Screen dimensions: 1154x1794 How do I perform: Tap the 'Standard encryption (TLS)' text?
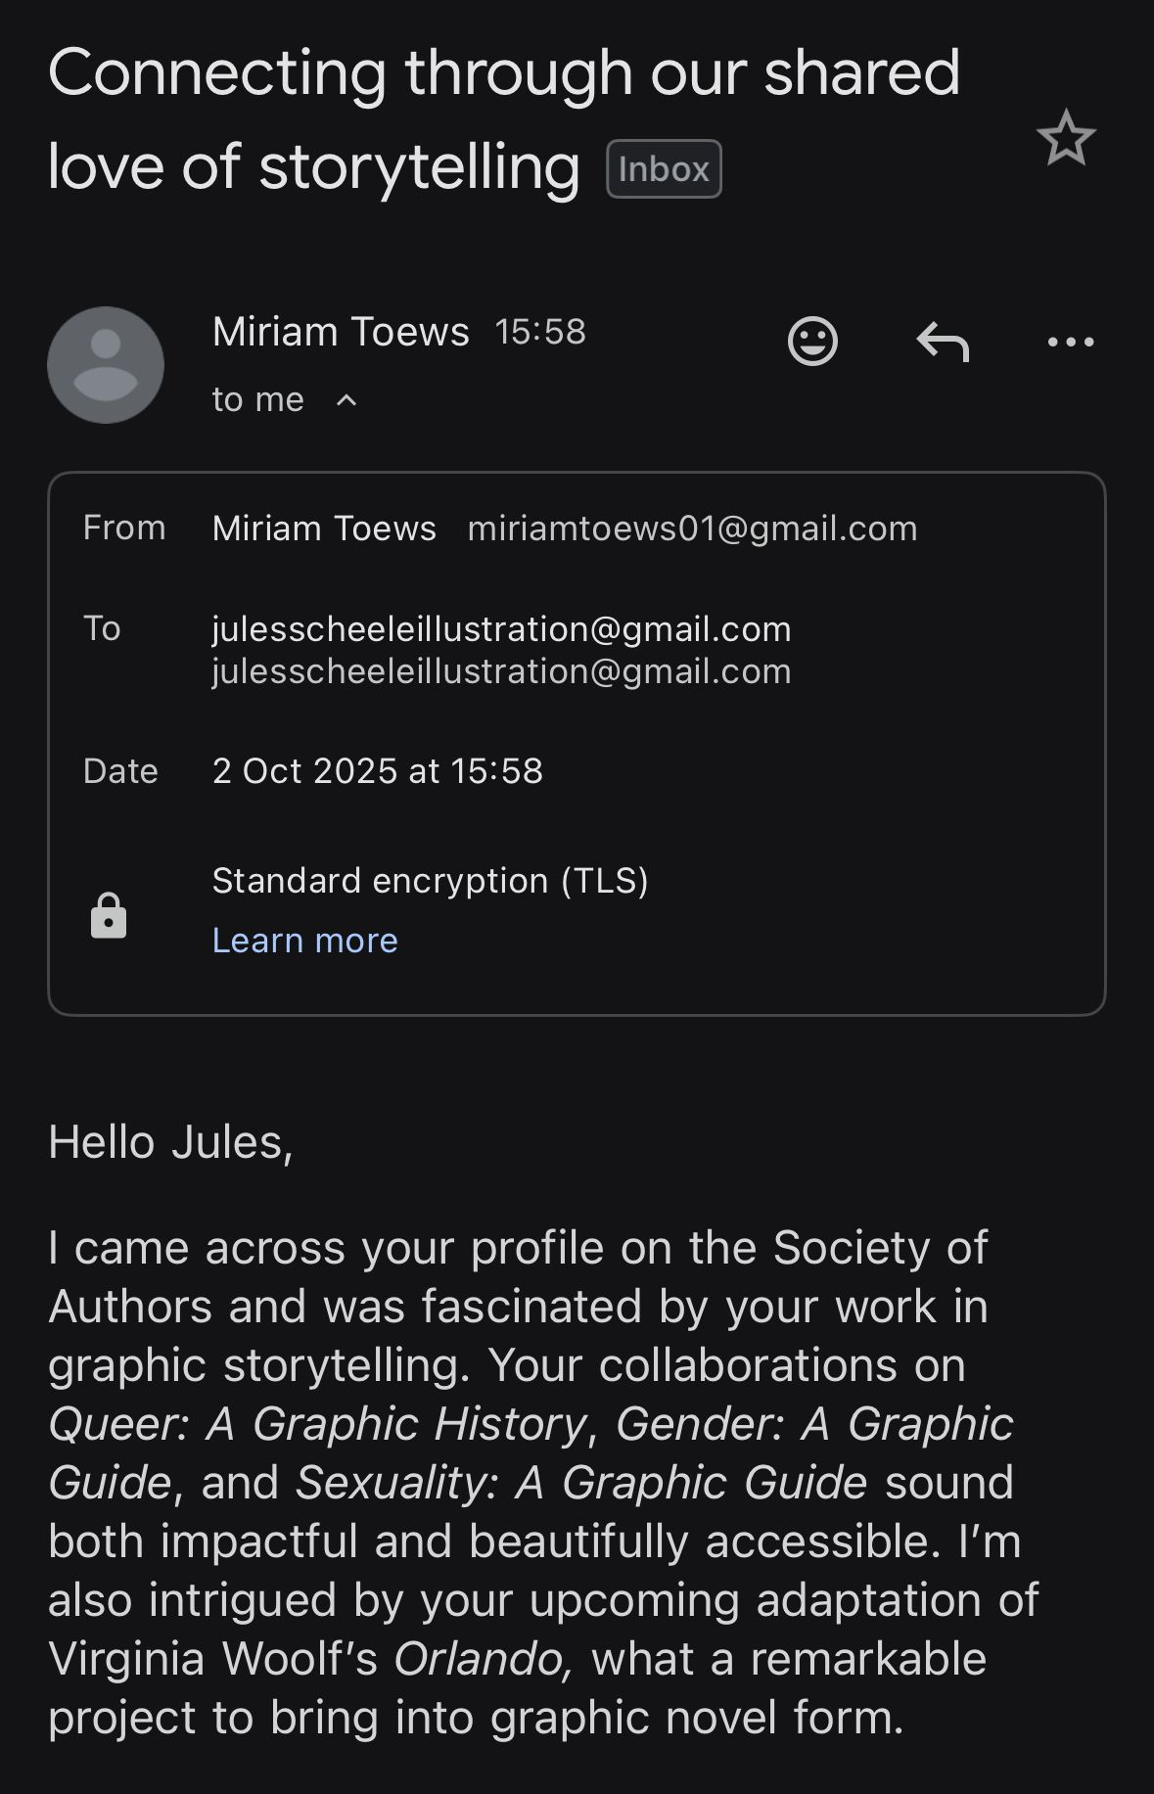pos(430,881)
